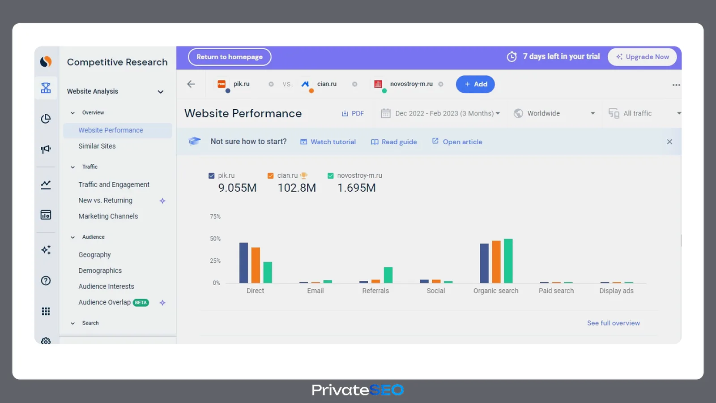Dismiss the Not sure how to start banner
The image size is (716, 403).
669,141
